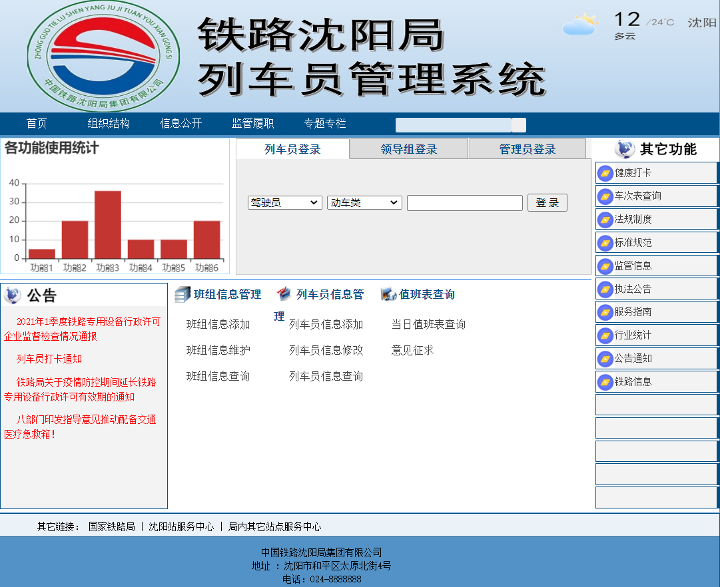This screenshot has width=720, height=587.
Task: Click the navigation bar search field
Action: pos(453,125)
